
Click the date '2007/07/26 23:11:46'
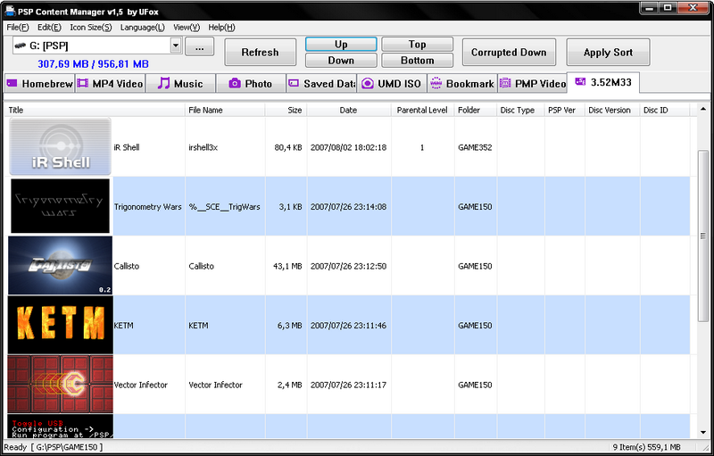pos(348,326)
